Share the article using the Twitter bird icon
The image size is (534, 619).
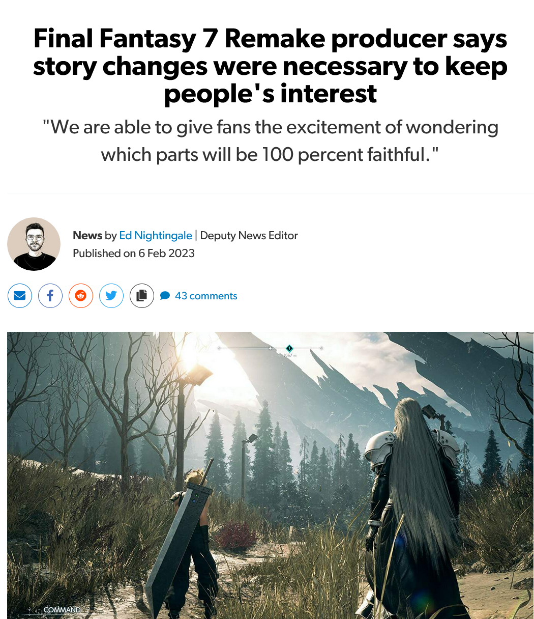[111, 296]
